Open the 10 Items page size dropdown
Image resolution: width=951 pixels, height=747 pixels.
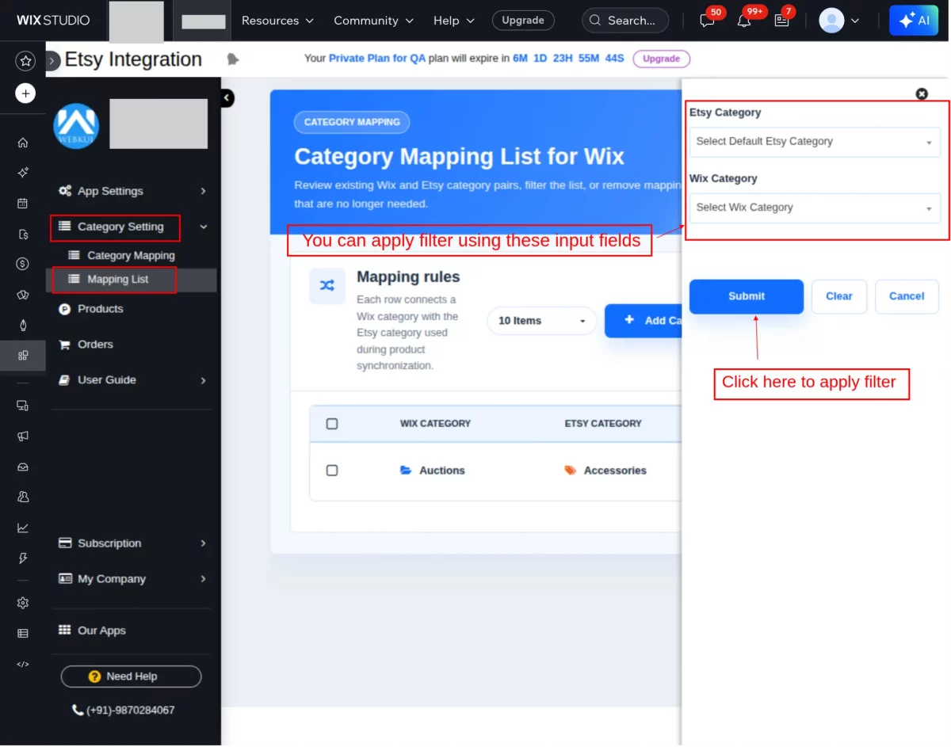pyautogui.click(x=541, y=321)
